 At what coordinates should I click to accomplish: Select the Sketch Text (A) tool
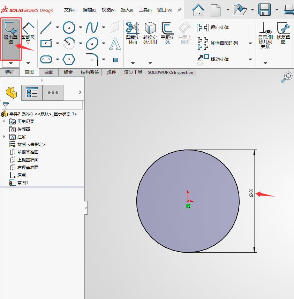click(x=115, y=44)
